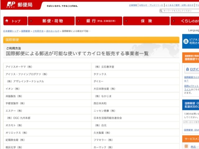Select table cell 日本生活協同組合連合会
The width and height of the screenshot is (199, 149).
click(135, 118)
